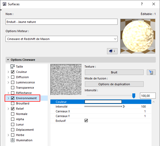Image resolution: width=160 pixels, height=146 pixels.
Task: Enable the Alpha checkbox
Action: click(x=13, y=119)
